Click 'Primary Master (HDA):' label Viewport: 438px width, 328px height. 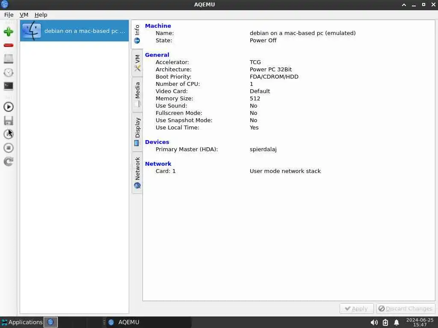coord(186,149)
